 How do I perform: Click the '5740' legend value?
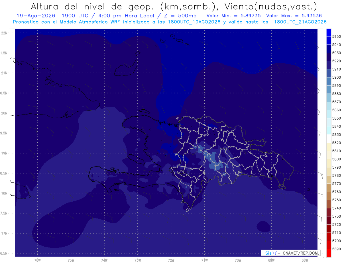pos(337,208)
